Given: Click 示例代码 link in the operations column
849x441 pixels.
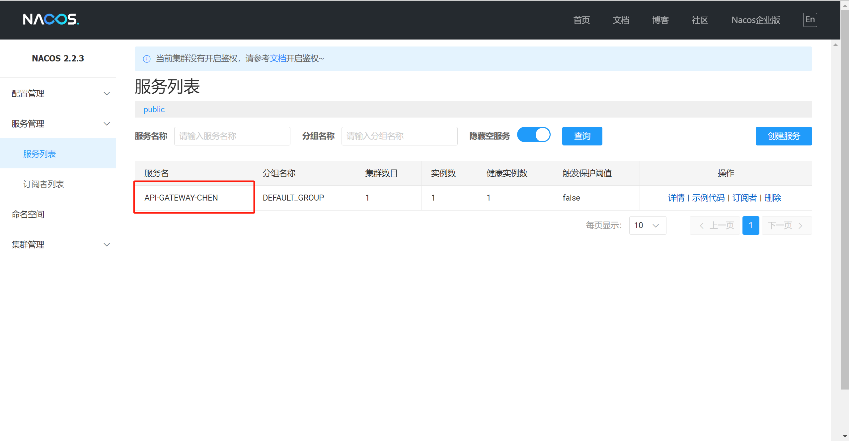Looking at the screenshot, I should pos(708,198).
